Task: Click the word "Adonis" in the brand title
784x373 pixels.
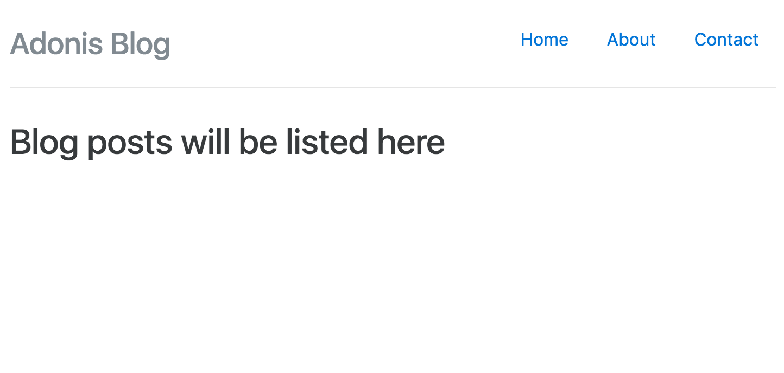Action: [x=56, y=43]
